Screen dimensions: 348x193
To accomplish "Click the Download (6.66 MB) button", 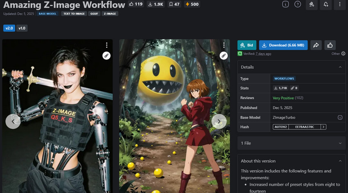I will point(284,45).
